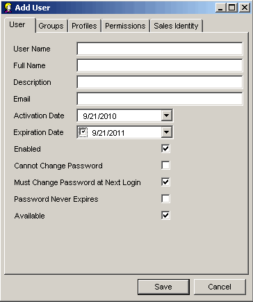
Task: Uncheck the Available checkbox
Action: tap(165, 216)
